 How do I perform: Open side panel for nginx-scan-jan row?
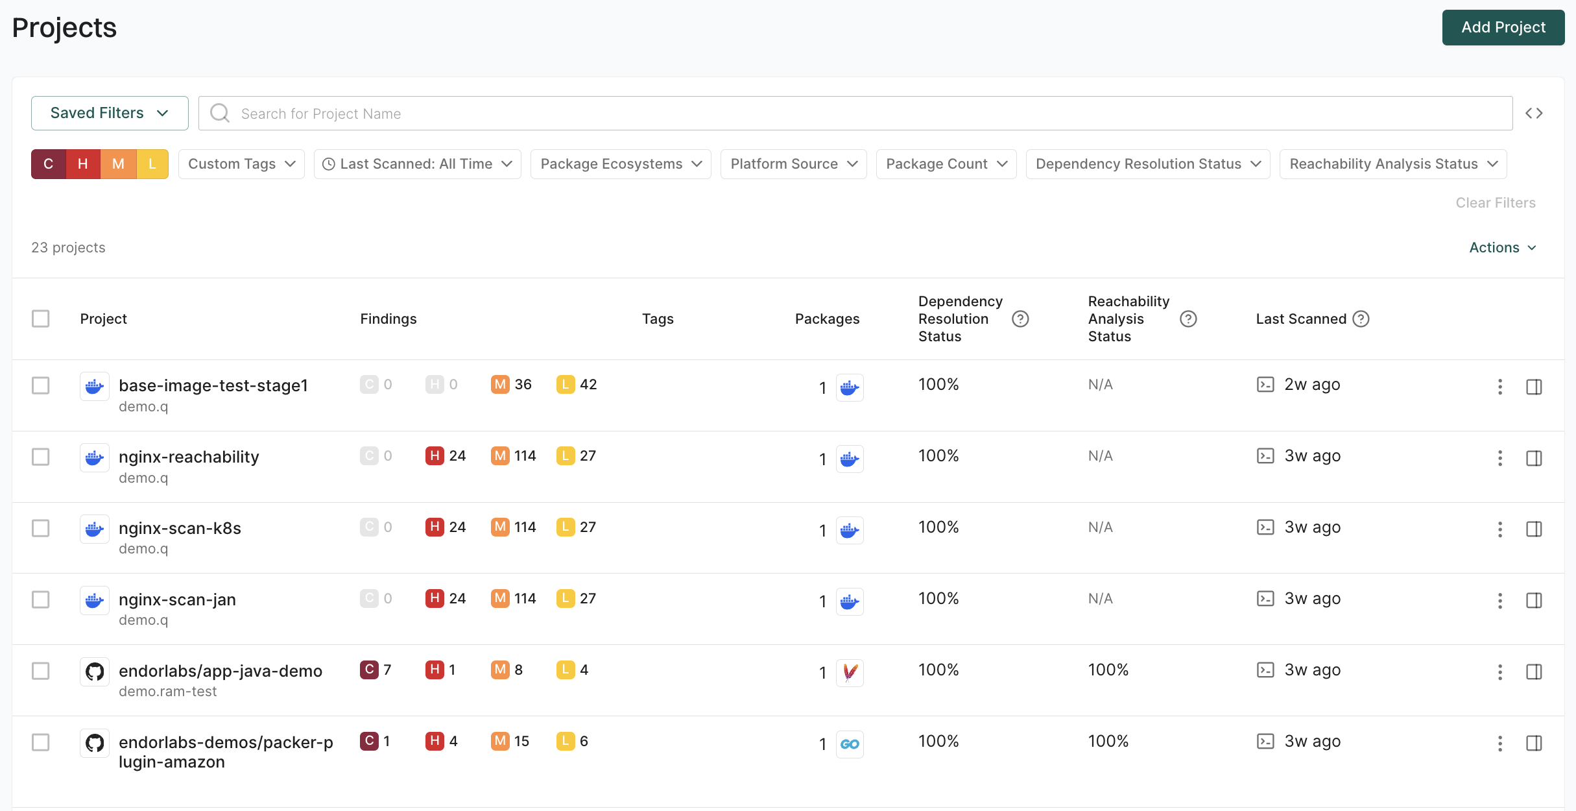[x=1534, y=601]
